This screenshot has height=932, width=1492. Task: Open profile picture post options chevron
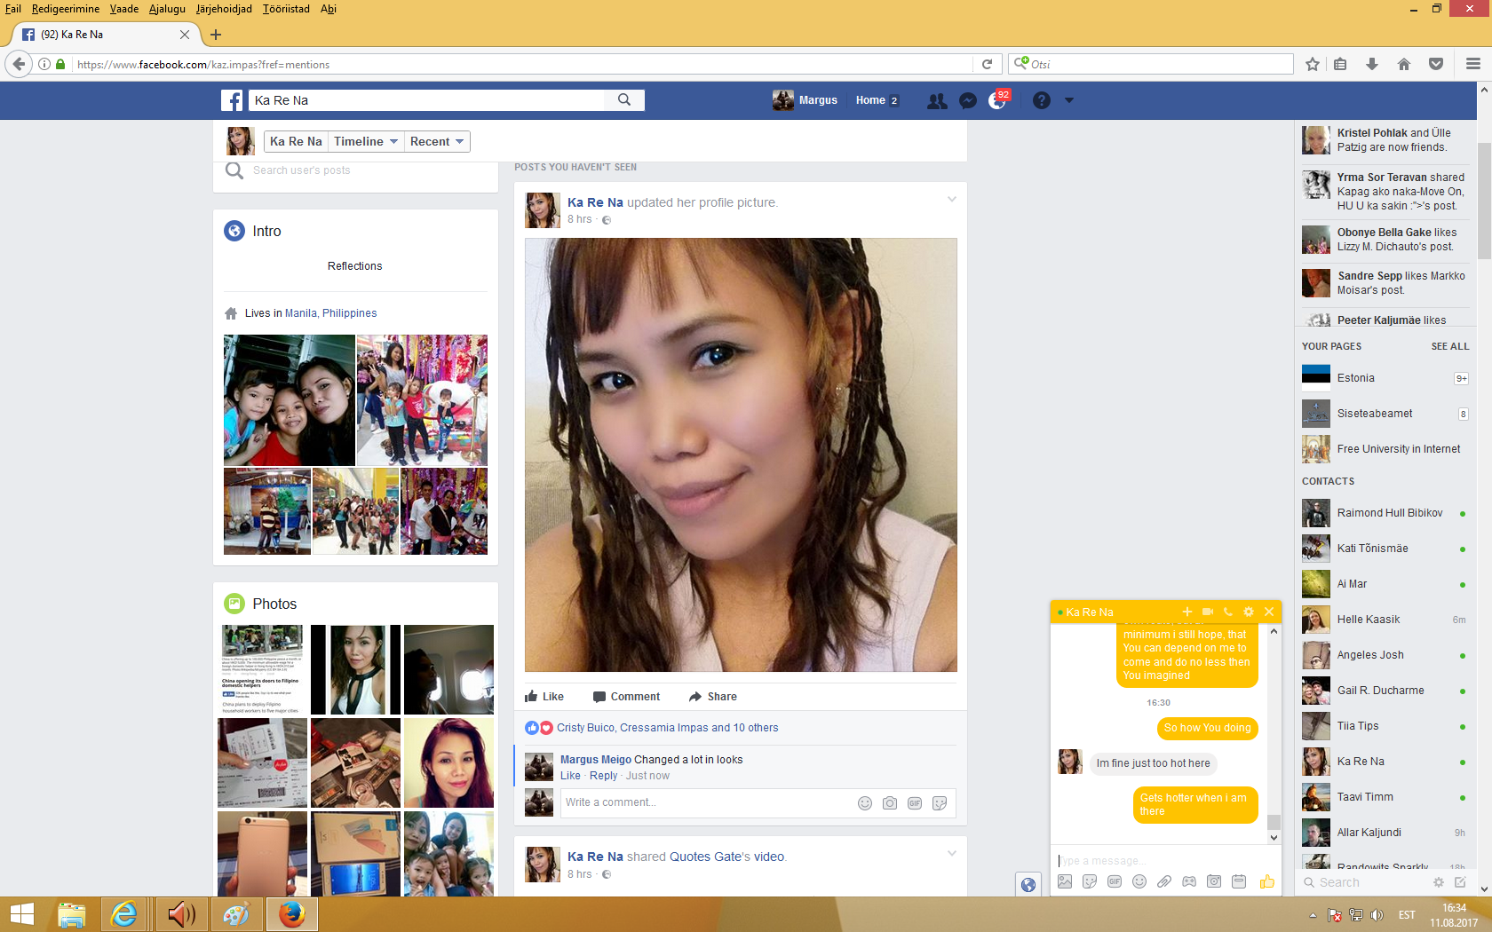coord(951,200)
